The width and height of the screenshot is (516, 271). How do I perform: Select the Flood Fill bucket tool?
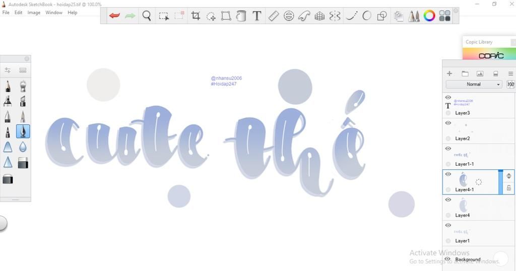pos(241,16)
